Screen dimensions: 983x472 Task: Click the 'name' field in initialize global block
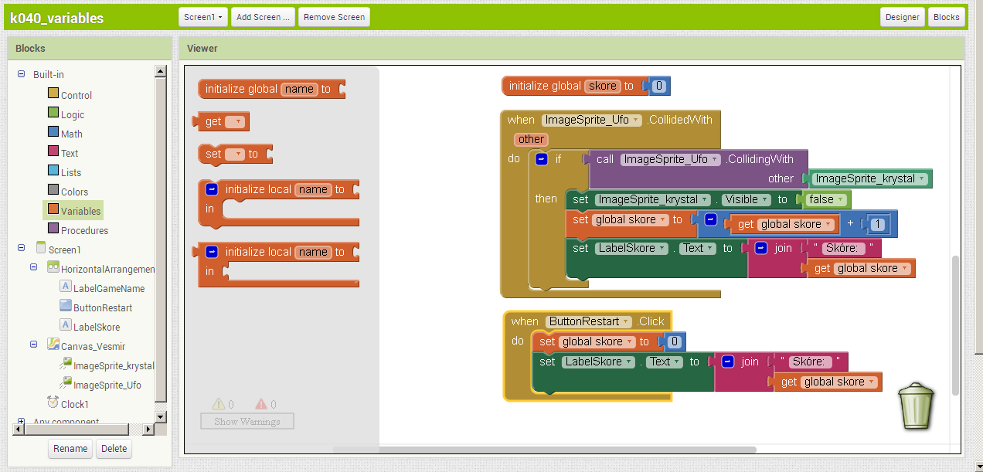coord(299,89)
